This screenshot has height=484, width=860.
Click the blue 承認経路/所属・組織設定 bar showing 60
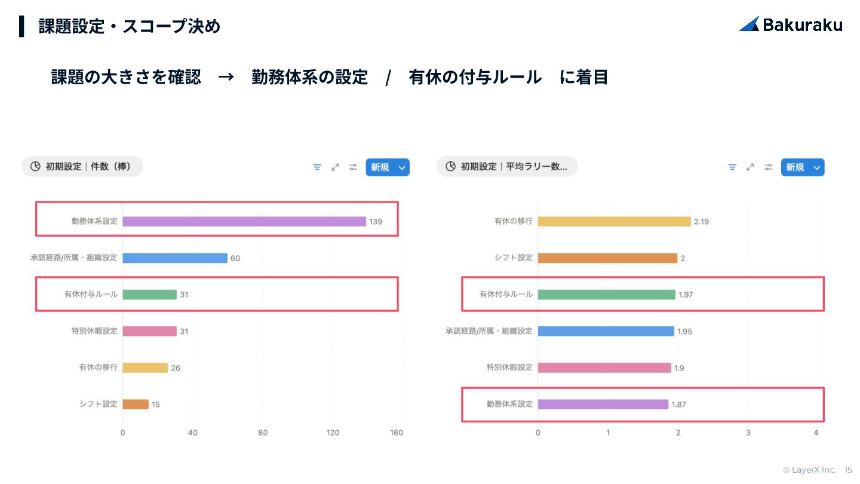175,258
